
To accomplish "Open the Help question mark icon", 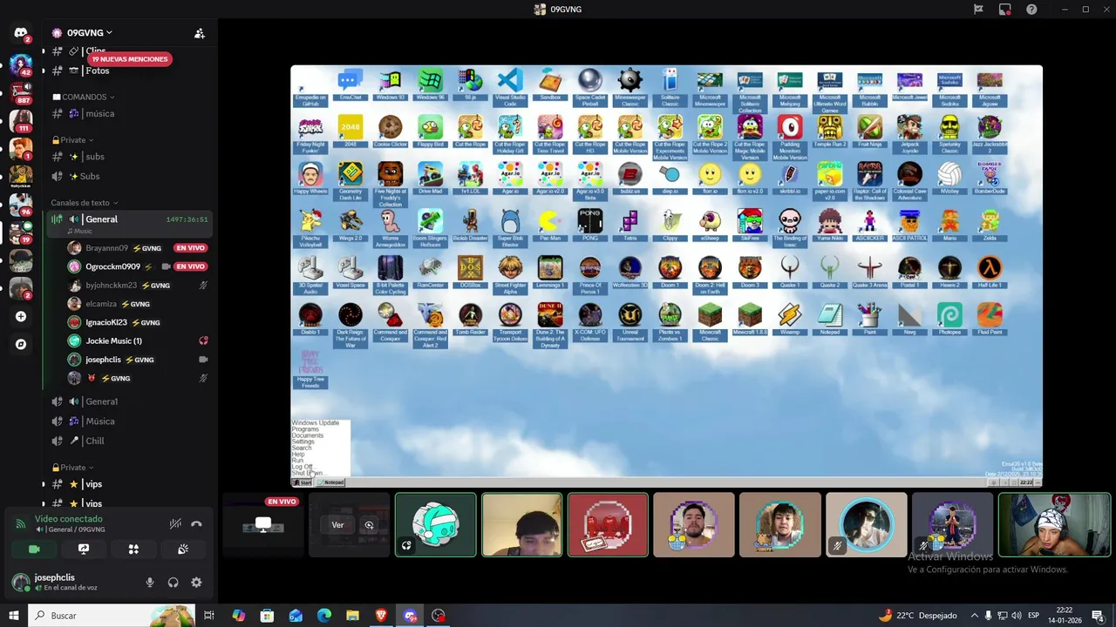I will (x=1031, y=10).
